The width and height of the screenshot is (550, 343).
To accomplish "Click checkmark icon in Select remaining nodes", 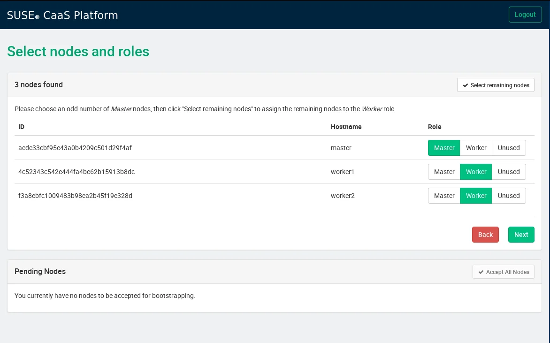I will pos(466,85).
